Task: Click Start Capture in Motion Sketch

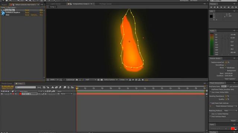Action: 230,79
